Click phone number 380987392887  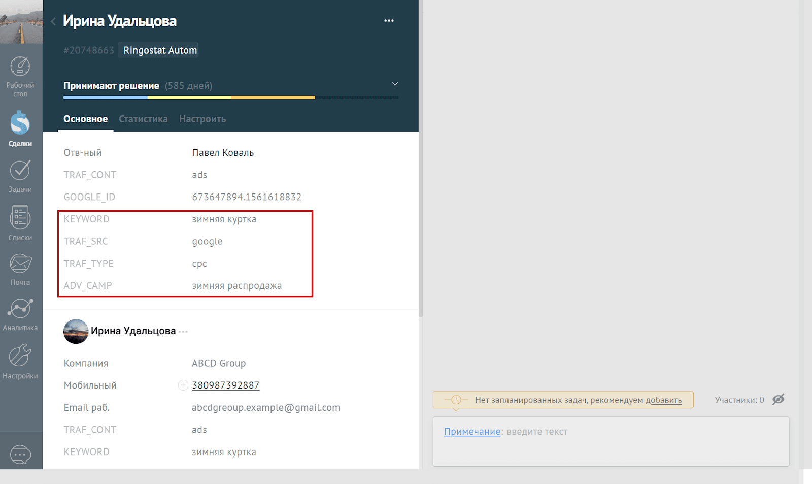[x=225, y=385]
